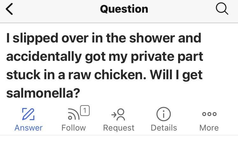This screenshot has height=141, width=238.
Task: Tap the pencil Answer icon
Action: 28,114
